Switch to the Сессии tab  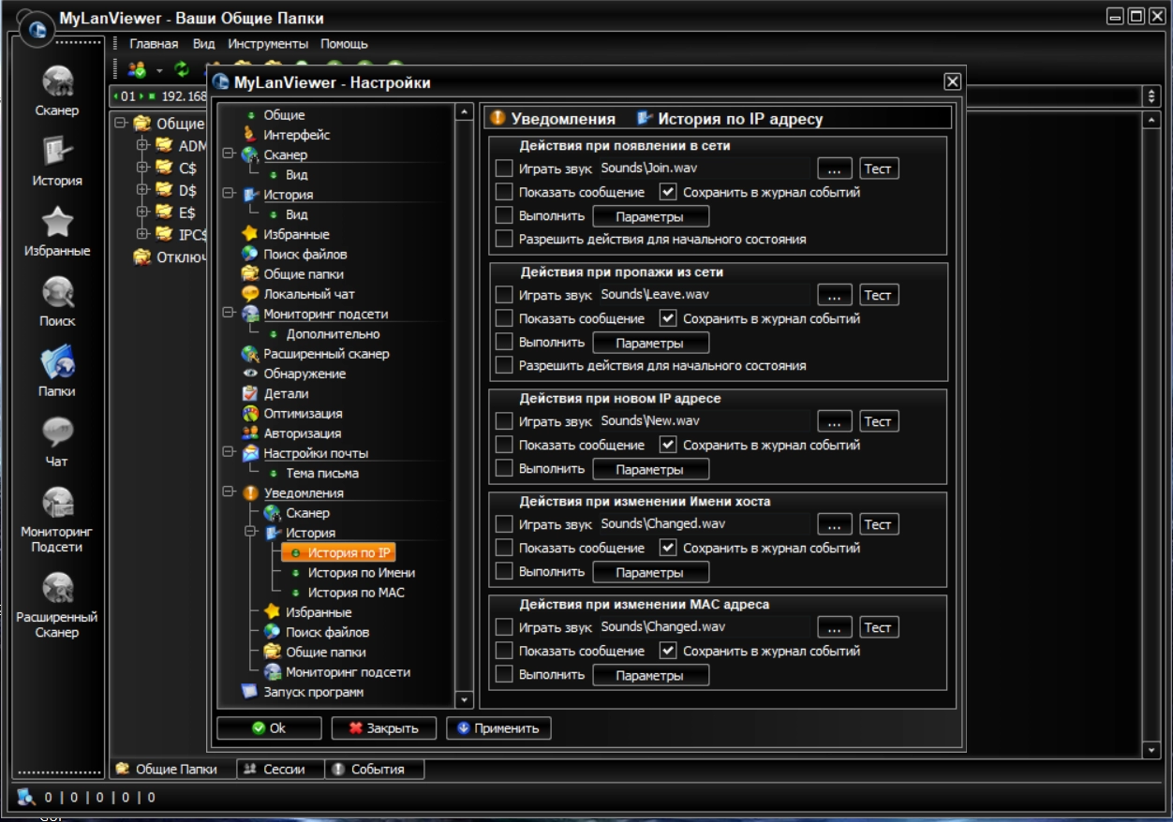pos(280,769)
